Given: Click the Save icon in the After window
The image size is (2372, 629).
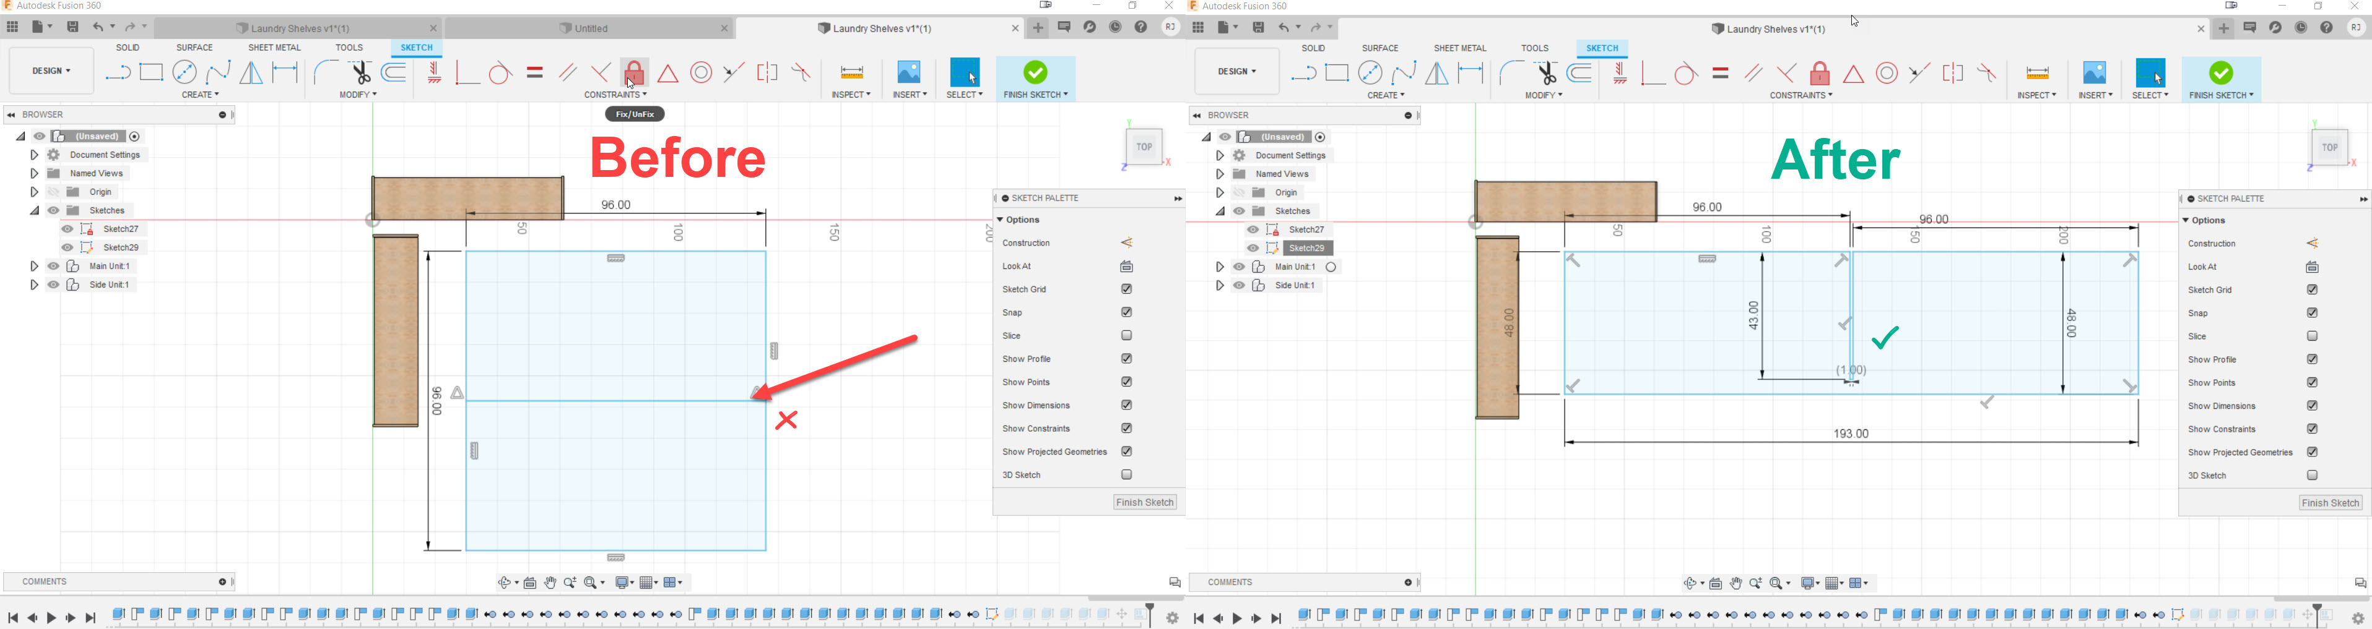Looking at the screenshot, I should point(1259,28).
